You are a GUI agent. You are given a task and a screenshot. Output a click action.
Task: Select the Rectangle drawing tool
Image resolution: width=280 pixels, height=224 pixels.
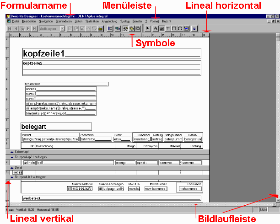pyautogui.click(x=174, y=28)
